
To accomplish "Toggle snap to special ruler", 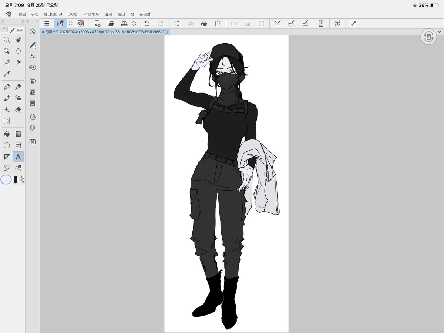I will pyautogui.click(x=291, y=23).
